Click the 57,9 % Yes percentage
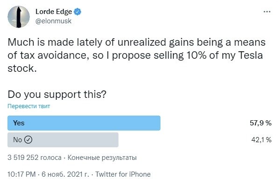278x186 pixels. tap(260, 123)
